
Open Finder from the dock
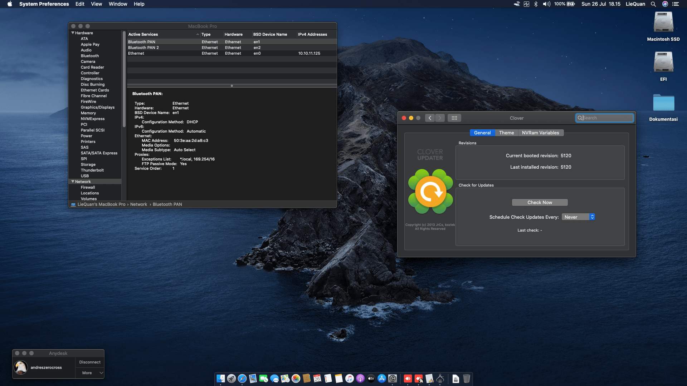[221, 378]
